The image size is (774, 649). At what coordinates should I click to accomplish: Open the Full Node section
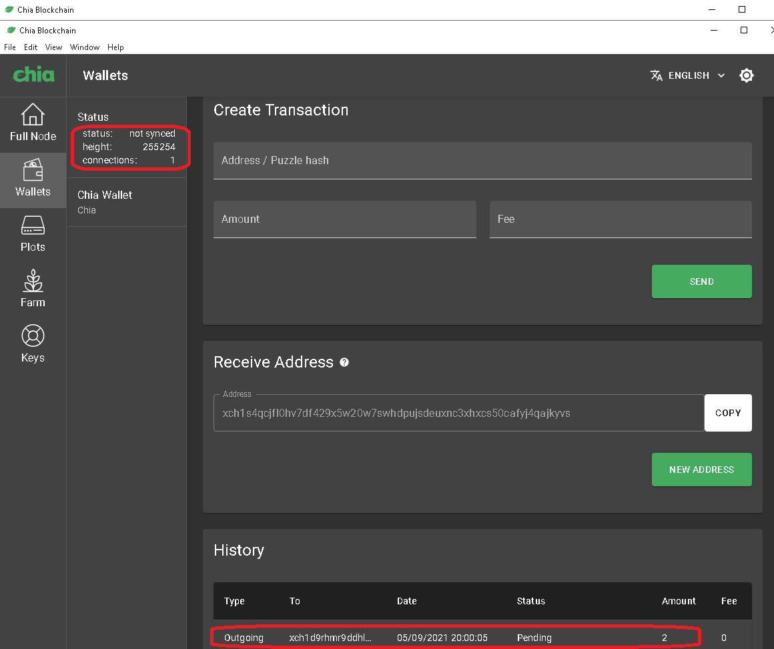click(x=33, y=123)
